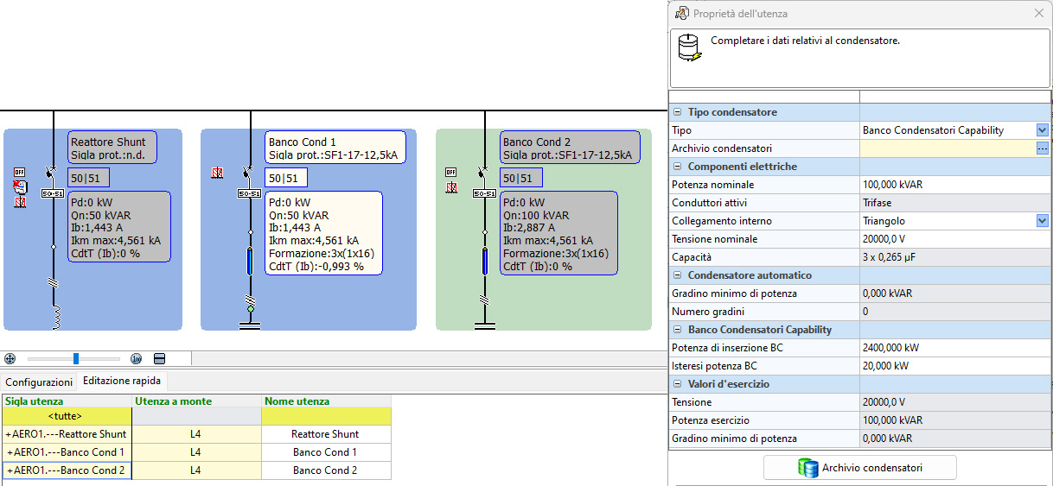Screen dimensions: 1053x486
Task: Click the Potenza di inserzione BC value
Action: (954, 348)
